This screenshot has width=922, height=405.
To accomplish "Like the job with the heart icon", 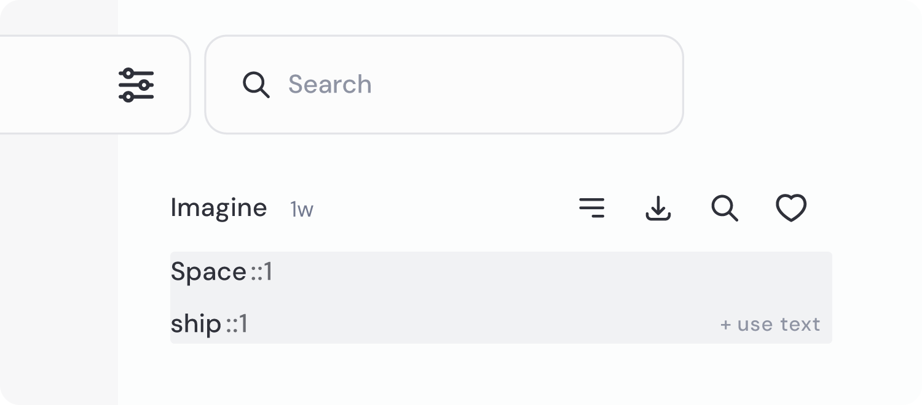I will coord(791,208).
